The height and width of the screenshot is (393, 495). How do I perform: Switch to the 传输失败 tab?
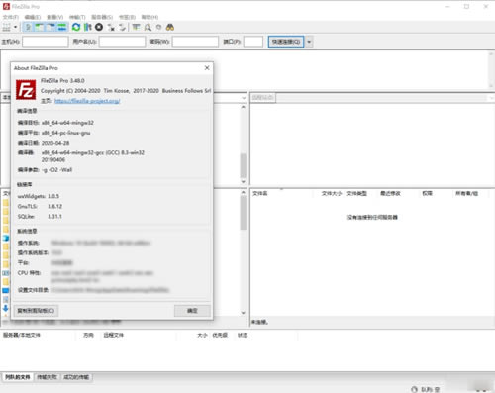[47, 377]
